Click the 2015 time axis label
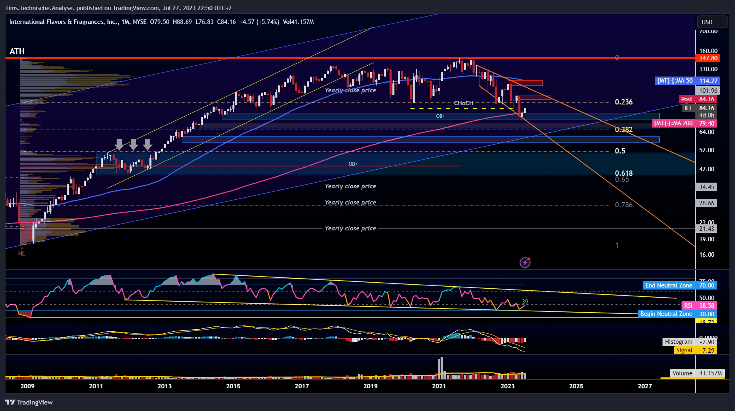This screenshot has width=735, height=411. (x=233, y=386)
